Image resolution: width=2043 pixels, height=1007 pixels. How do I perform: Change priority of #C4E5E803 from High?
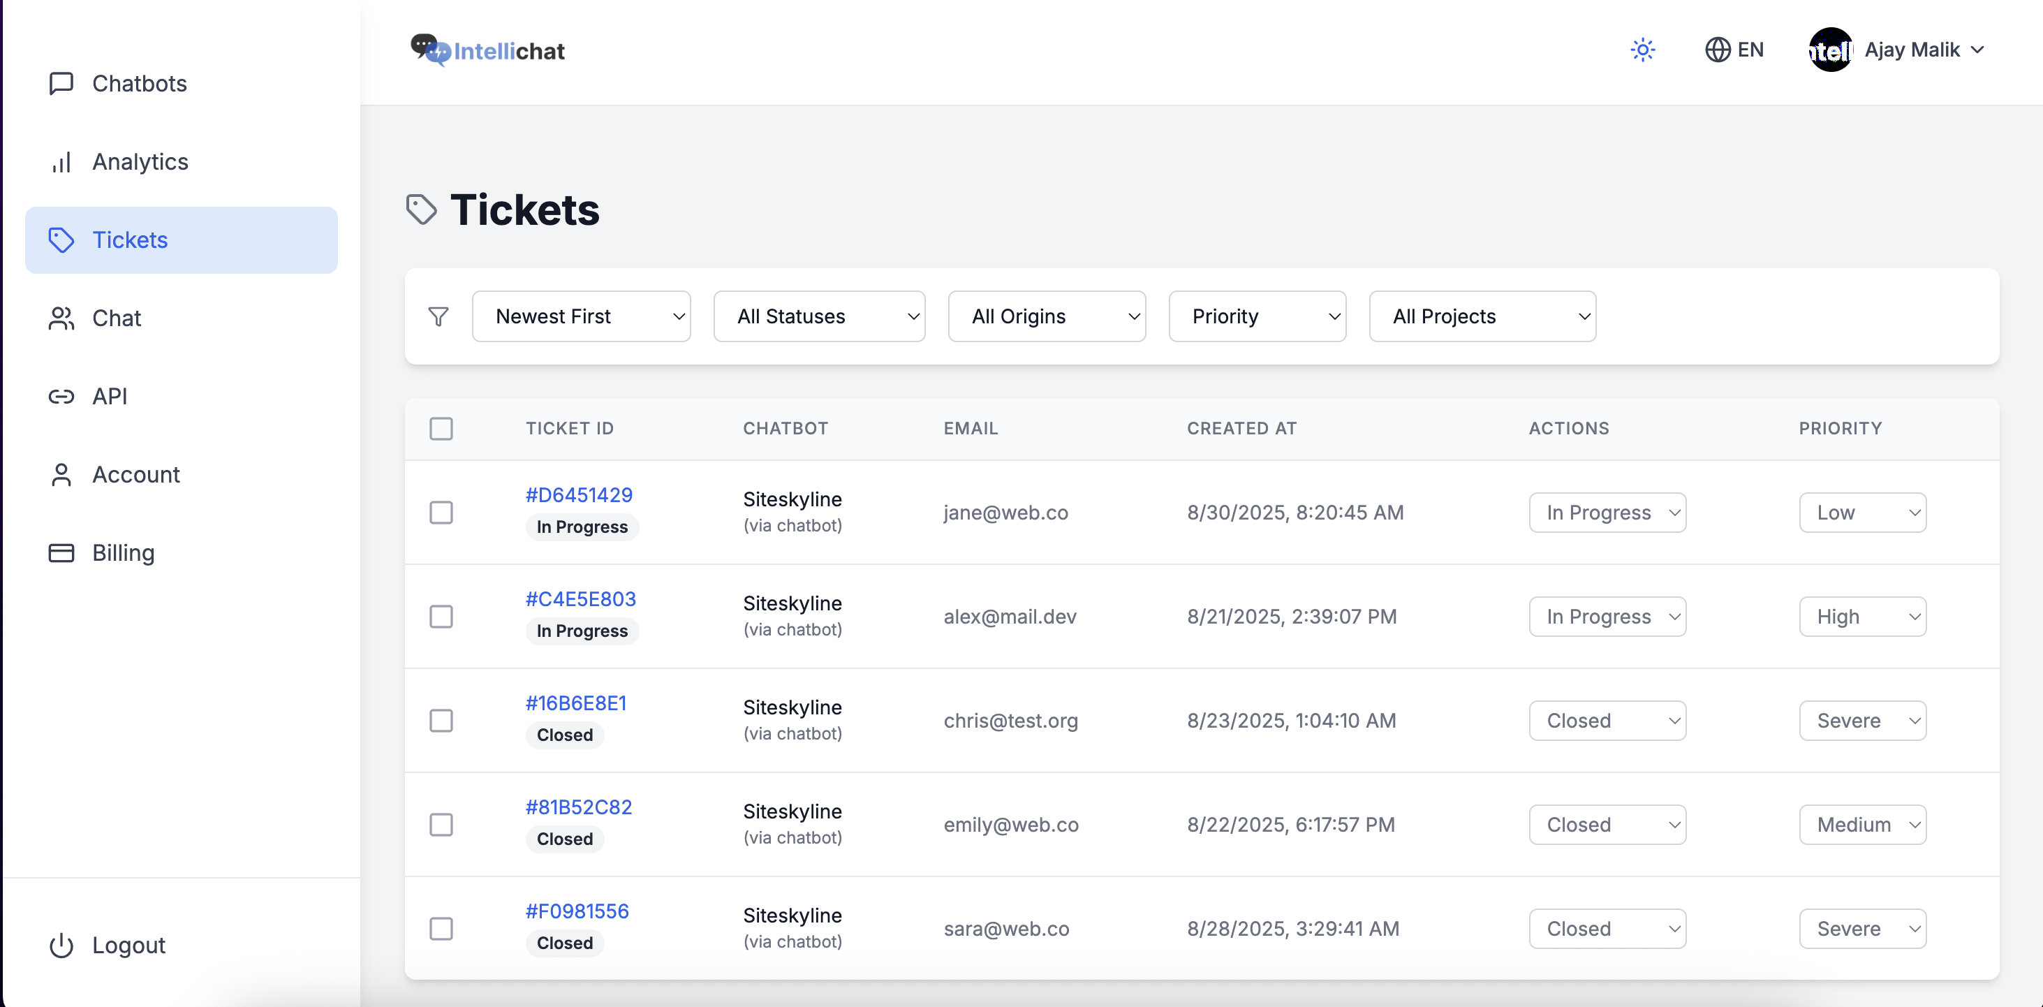1862,616
